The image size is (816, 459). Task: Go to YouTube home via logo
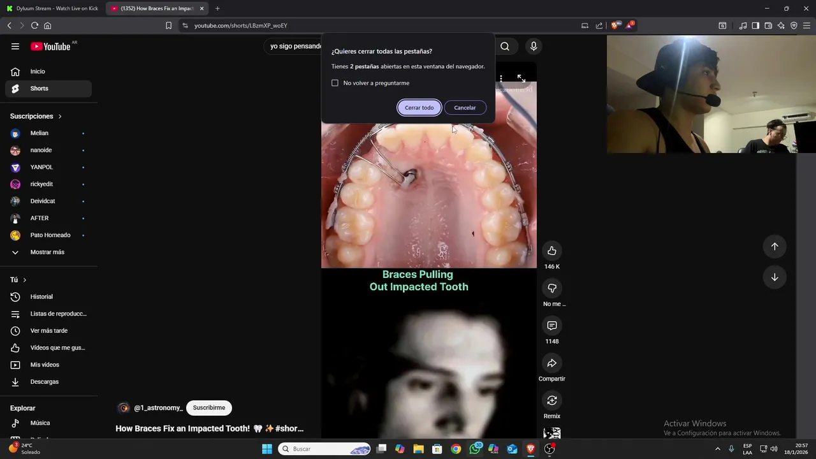(x=50, y=46)
